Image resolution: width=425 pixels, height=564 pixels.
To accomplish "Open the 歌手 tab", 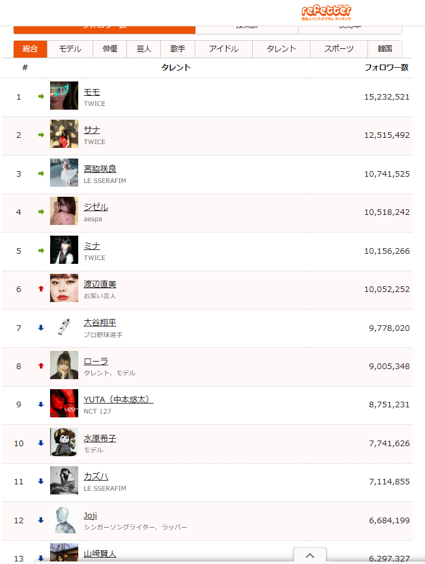I will (178, 49).
